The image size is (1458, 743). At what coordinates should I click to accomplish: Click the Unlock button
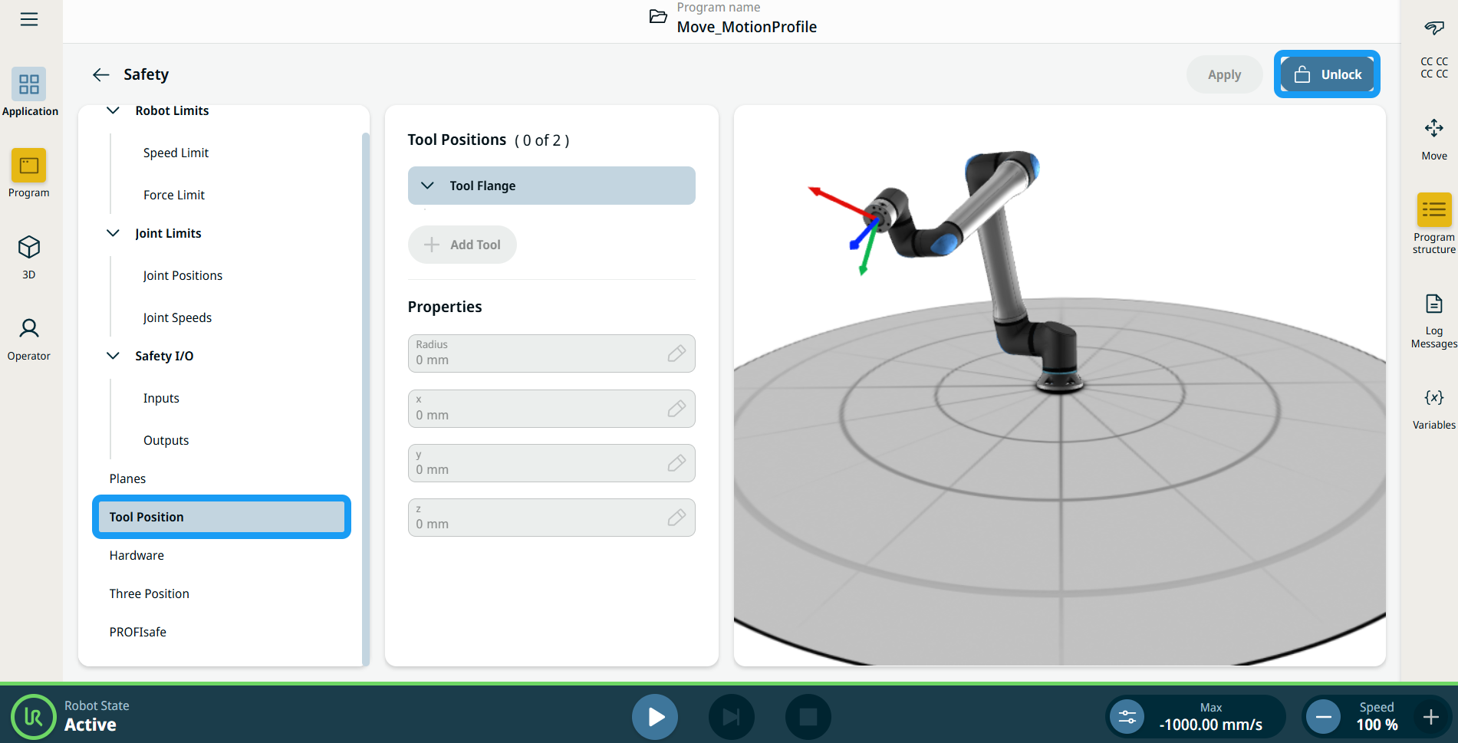pyautogui.click(x=1327, y=74)
